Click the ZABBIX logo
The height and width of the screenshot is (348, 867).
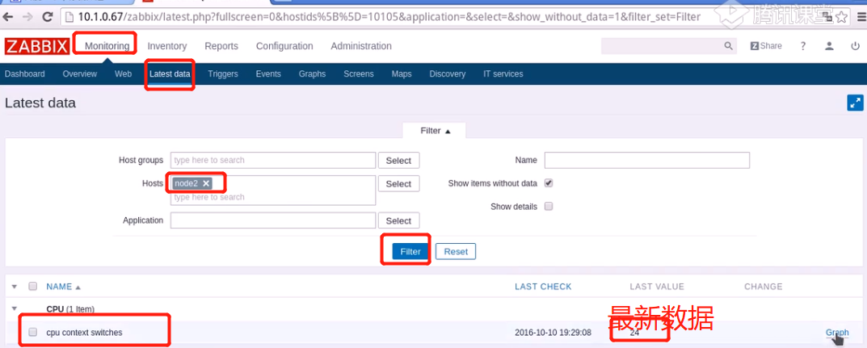[36, 46]
